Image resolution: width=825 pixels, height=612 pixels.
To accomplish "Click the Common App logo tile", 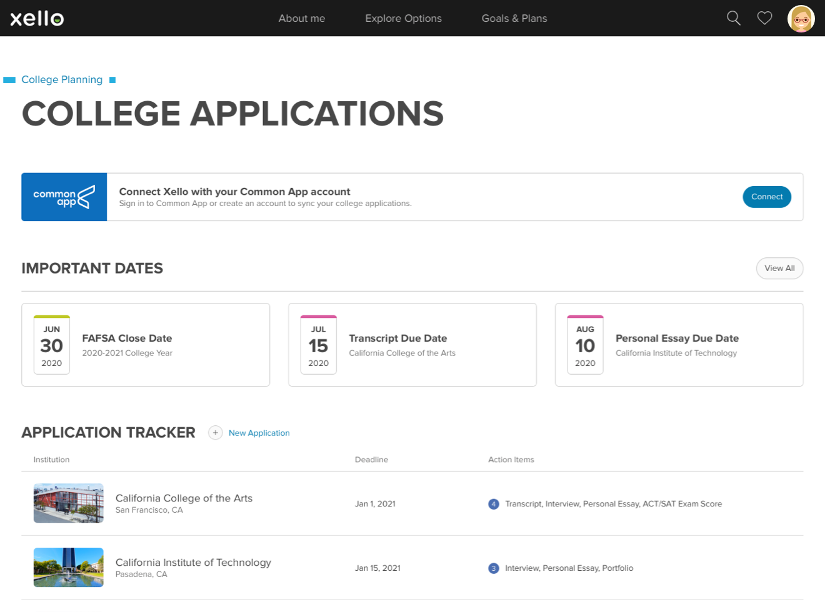I will pyautogui.click(x=64, y=197).
